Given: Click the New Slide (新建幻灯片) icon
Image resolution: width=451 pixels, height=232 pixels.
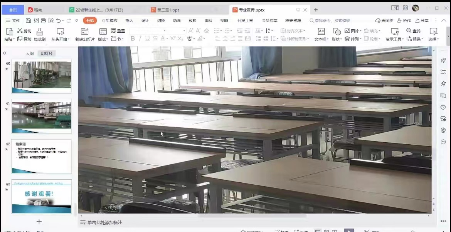Looking at the screenshot, I should (85, 32).
